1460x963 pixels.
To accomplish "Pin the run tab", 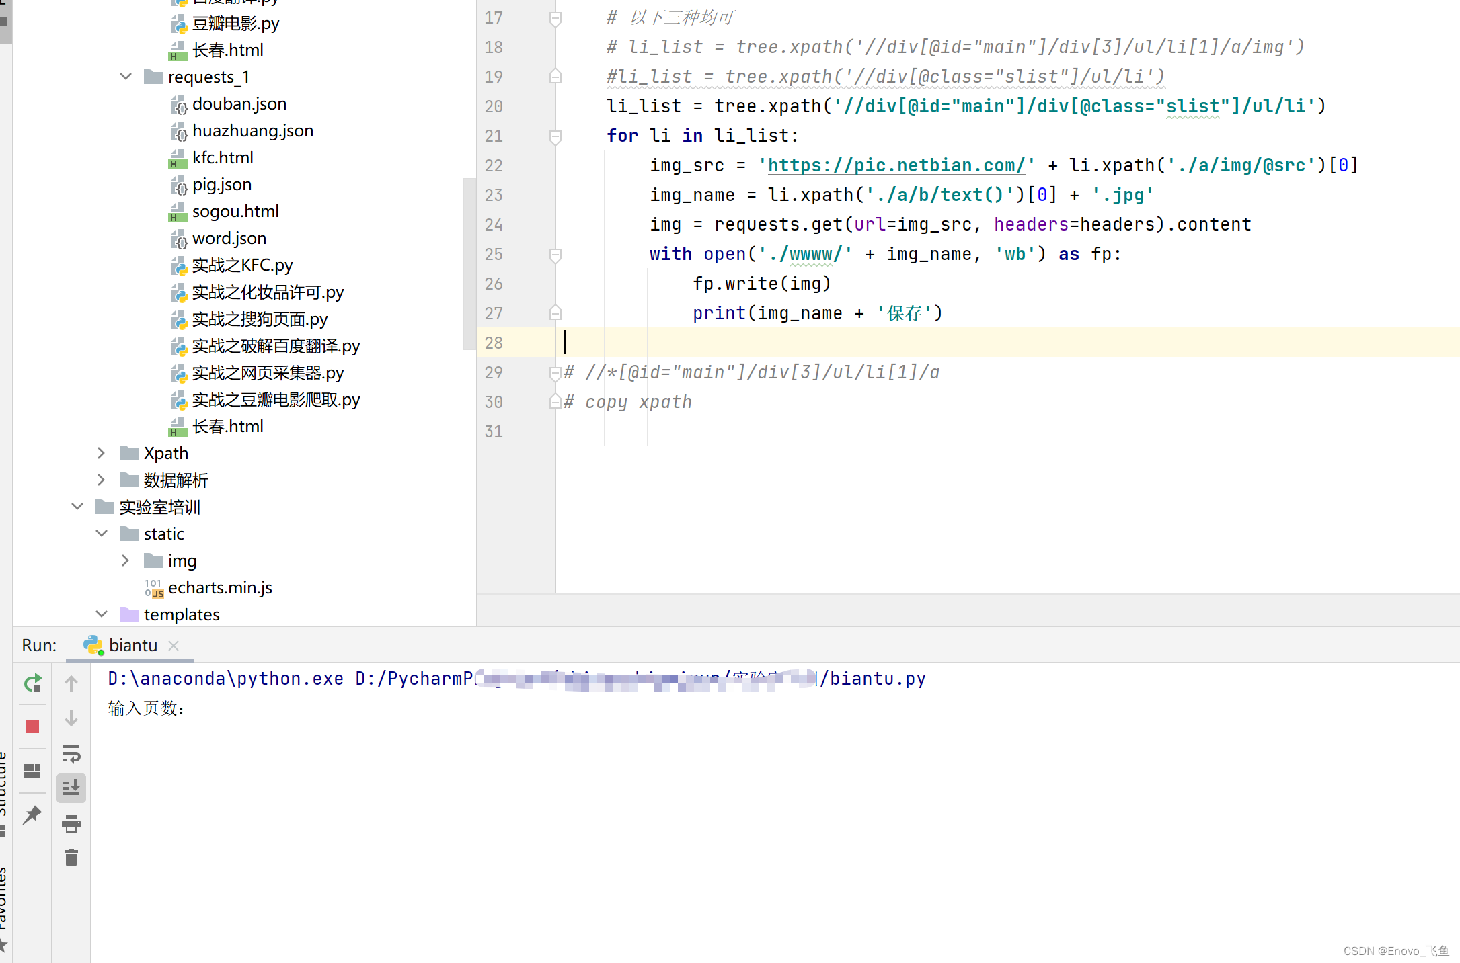I will [32, 814].
